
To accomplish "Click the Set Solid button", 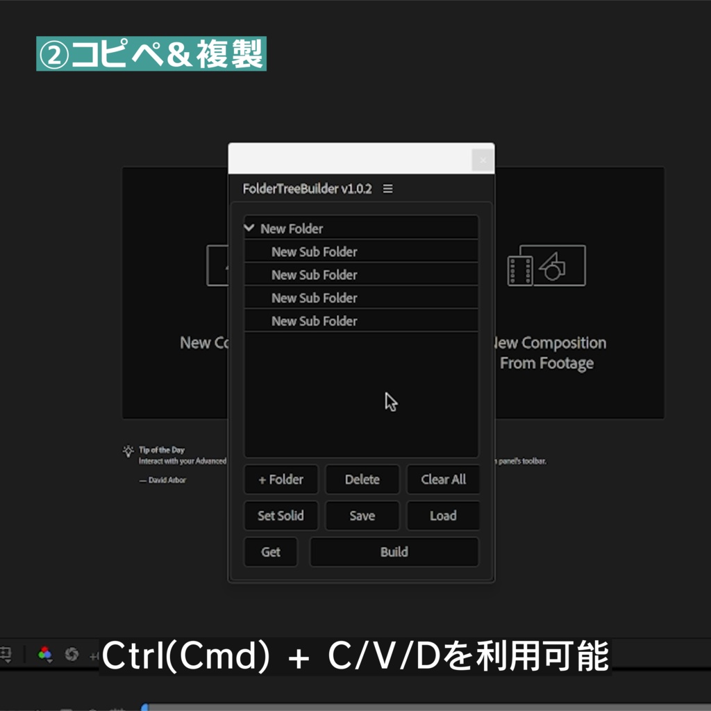I will point(281,516).
